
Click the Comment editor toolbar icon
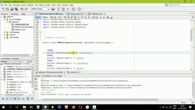point(108,17)
